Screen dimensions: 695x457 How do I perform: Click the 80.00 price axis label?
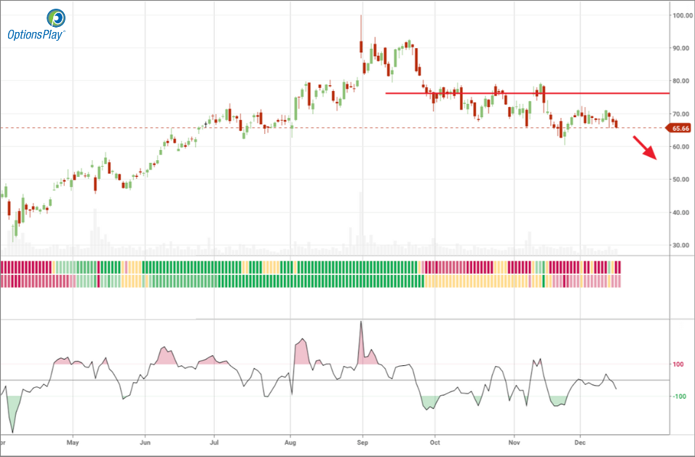tap(682, 81)
